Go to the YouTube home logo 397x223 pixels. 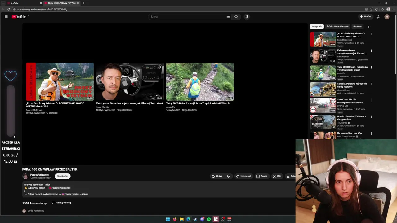(19, 17)
